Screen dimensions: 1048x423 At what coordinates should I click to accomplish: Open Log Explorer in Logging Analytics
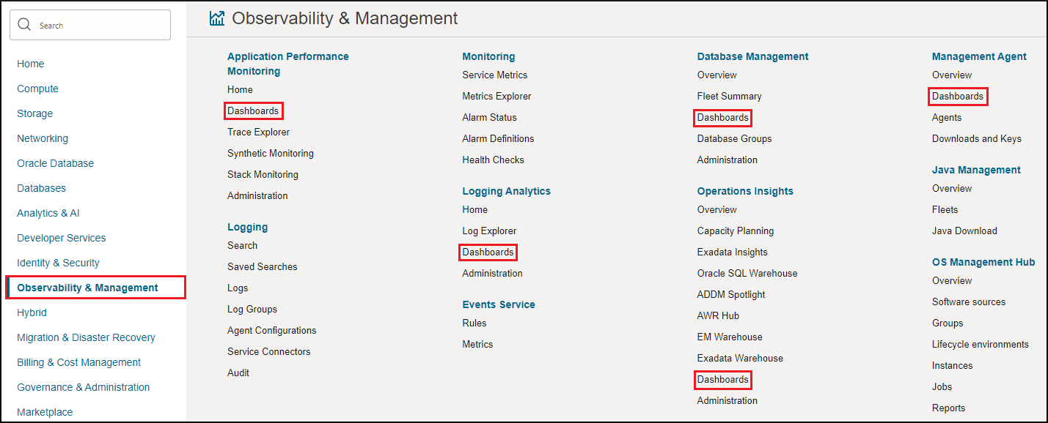click(489, 231)
